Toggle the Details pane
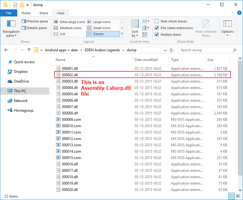 [34, 28]
